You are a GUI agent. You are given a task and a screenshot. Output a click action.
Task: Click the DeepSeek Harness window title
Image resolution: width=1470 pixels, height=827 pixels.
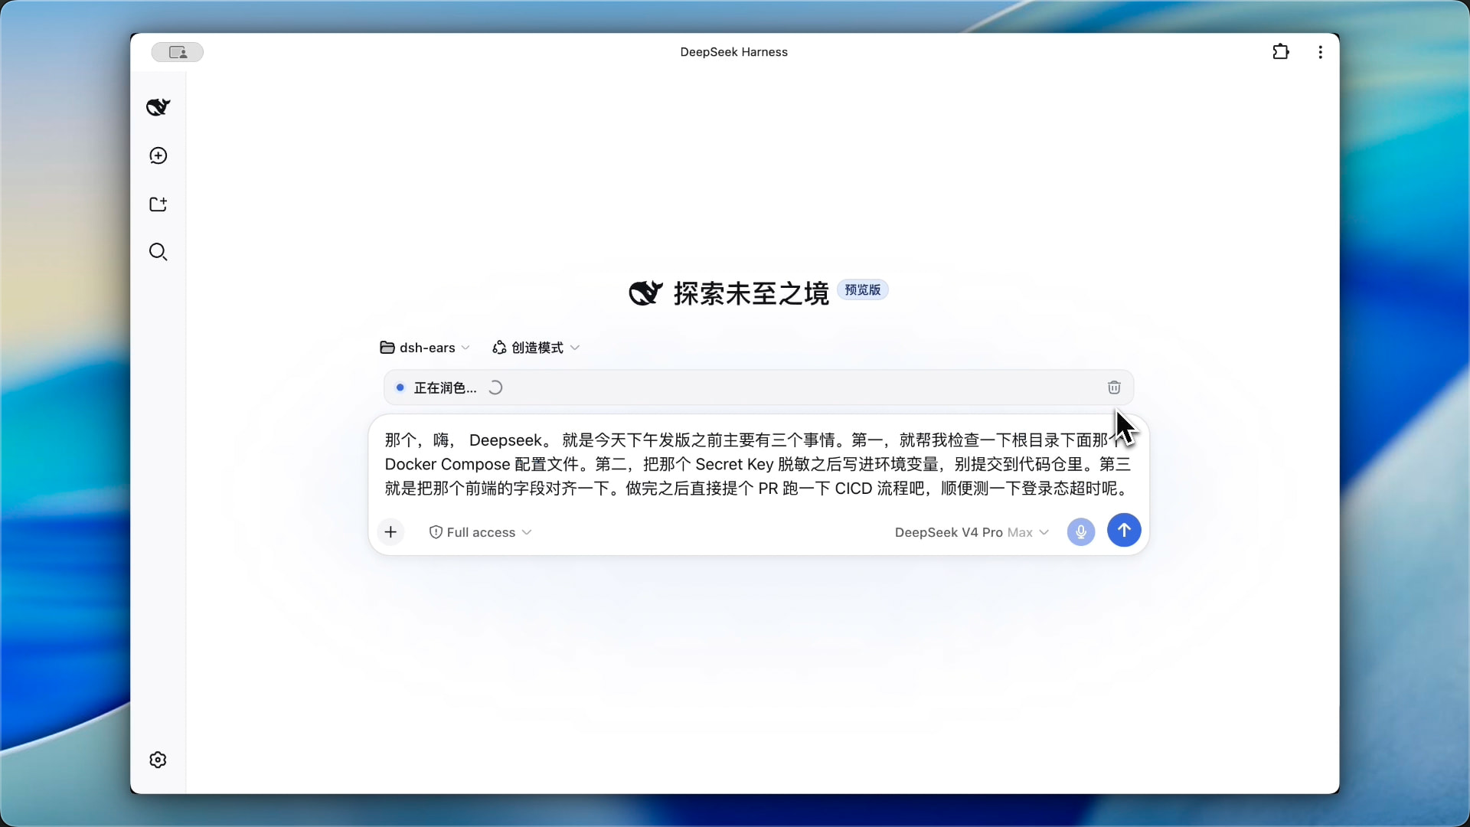coord(734,52)
